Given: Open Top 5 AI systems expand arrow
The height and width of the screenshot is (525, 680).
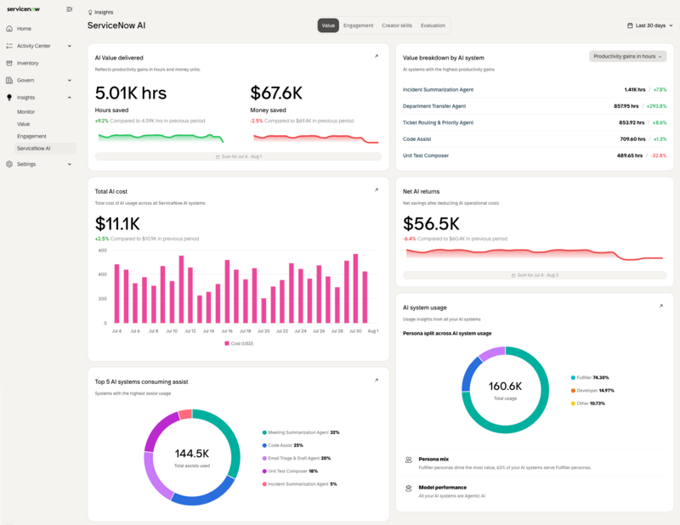Looking at the screenshot, I should point(377,381).
